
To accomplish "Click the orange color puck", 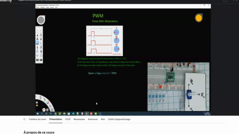I will tap(199, 18).
